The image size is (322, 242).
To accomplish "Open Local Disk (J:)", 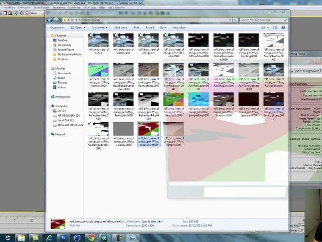I will tap(65, 120).
